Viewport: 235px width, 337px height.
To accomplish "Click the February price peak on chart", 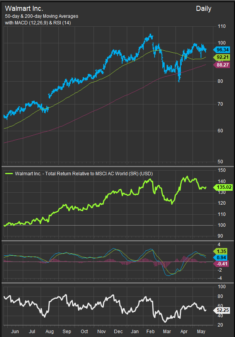I will [150, 36].
